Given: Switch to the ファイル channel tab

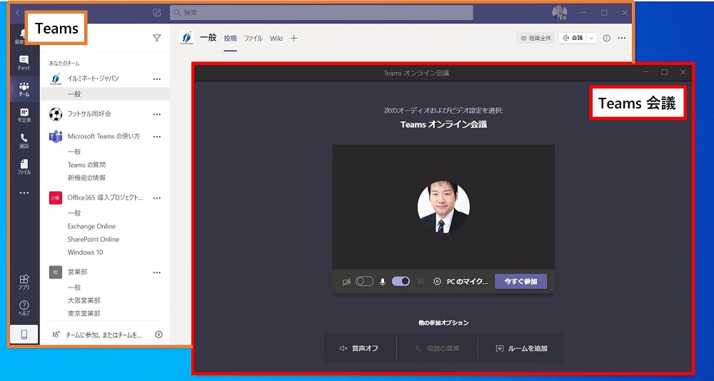Looking at the screenshot, I should (x=253, y=39).
